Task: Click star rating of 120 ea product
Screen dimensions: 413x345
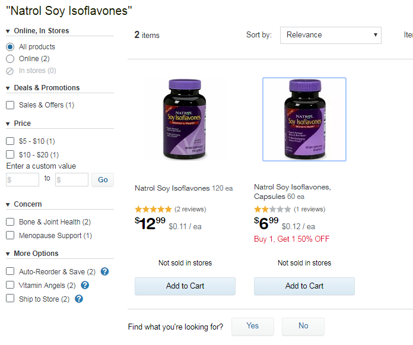Action: pos(153,209)
